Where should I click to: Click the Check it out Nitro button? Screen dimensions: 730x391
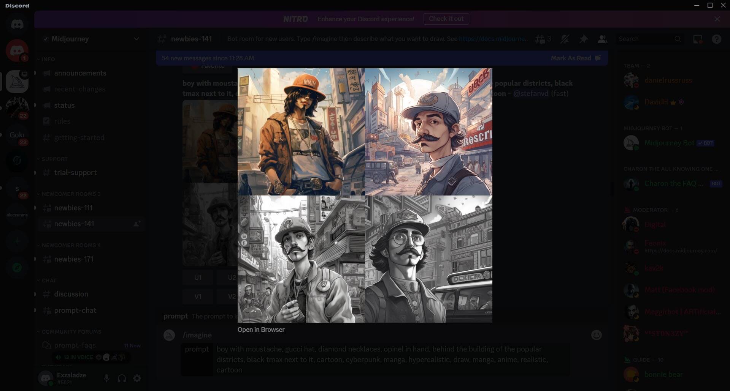click(x=446, y=19)
